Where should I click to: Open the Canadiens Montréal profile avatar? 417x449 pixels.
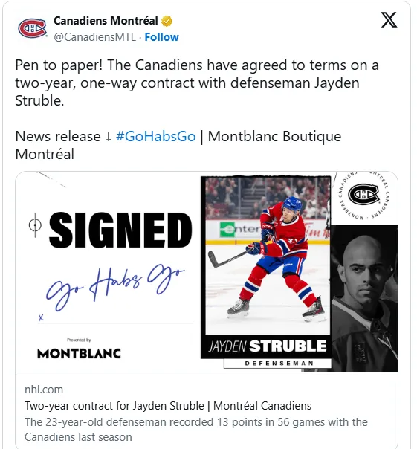(x=32, y=28)
